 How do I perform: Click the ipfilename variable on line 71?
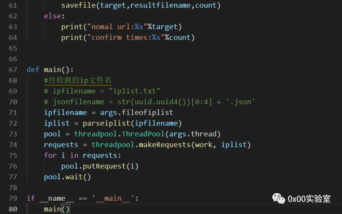click(x=66, y=113)
